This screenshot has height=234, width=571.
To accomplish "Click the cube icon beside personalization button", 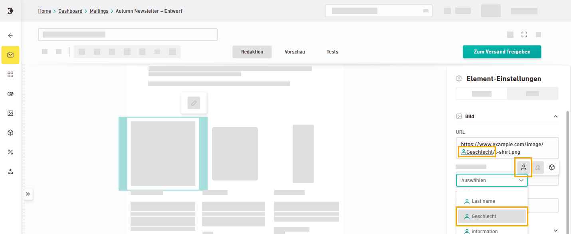I will [551, 167].
